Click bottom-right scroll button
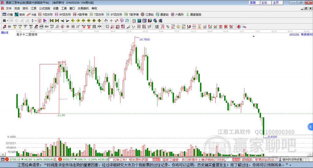 (x=310, y=154)
